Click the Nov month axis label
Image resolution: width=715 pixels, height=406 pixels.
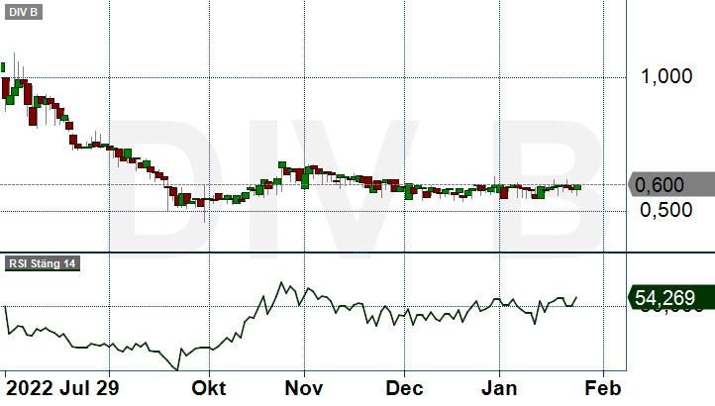click(x=304, y=388)
